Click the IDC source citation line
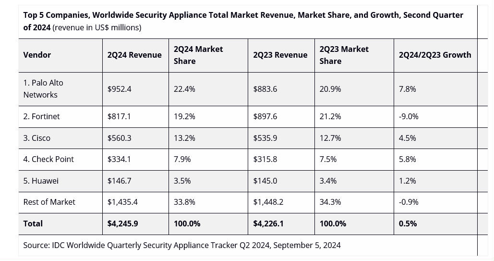Screen dimensions: 494x261 182,245
